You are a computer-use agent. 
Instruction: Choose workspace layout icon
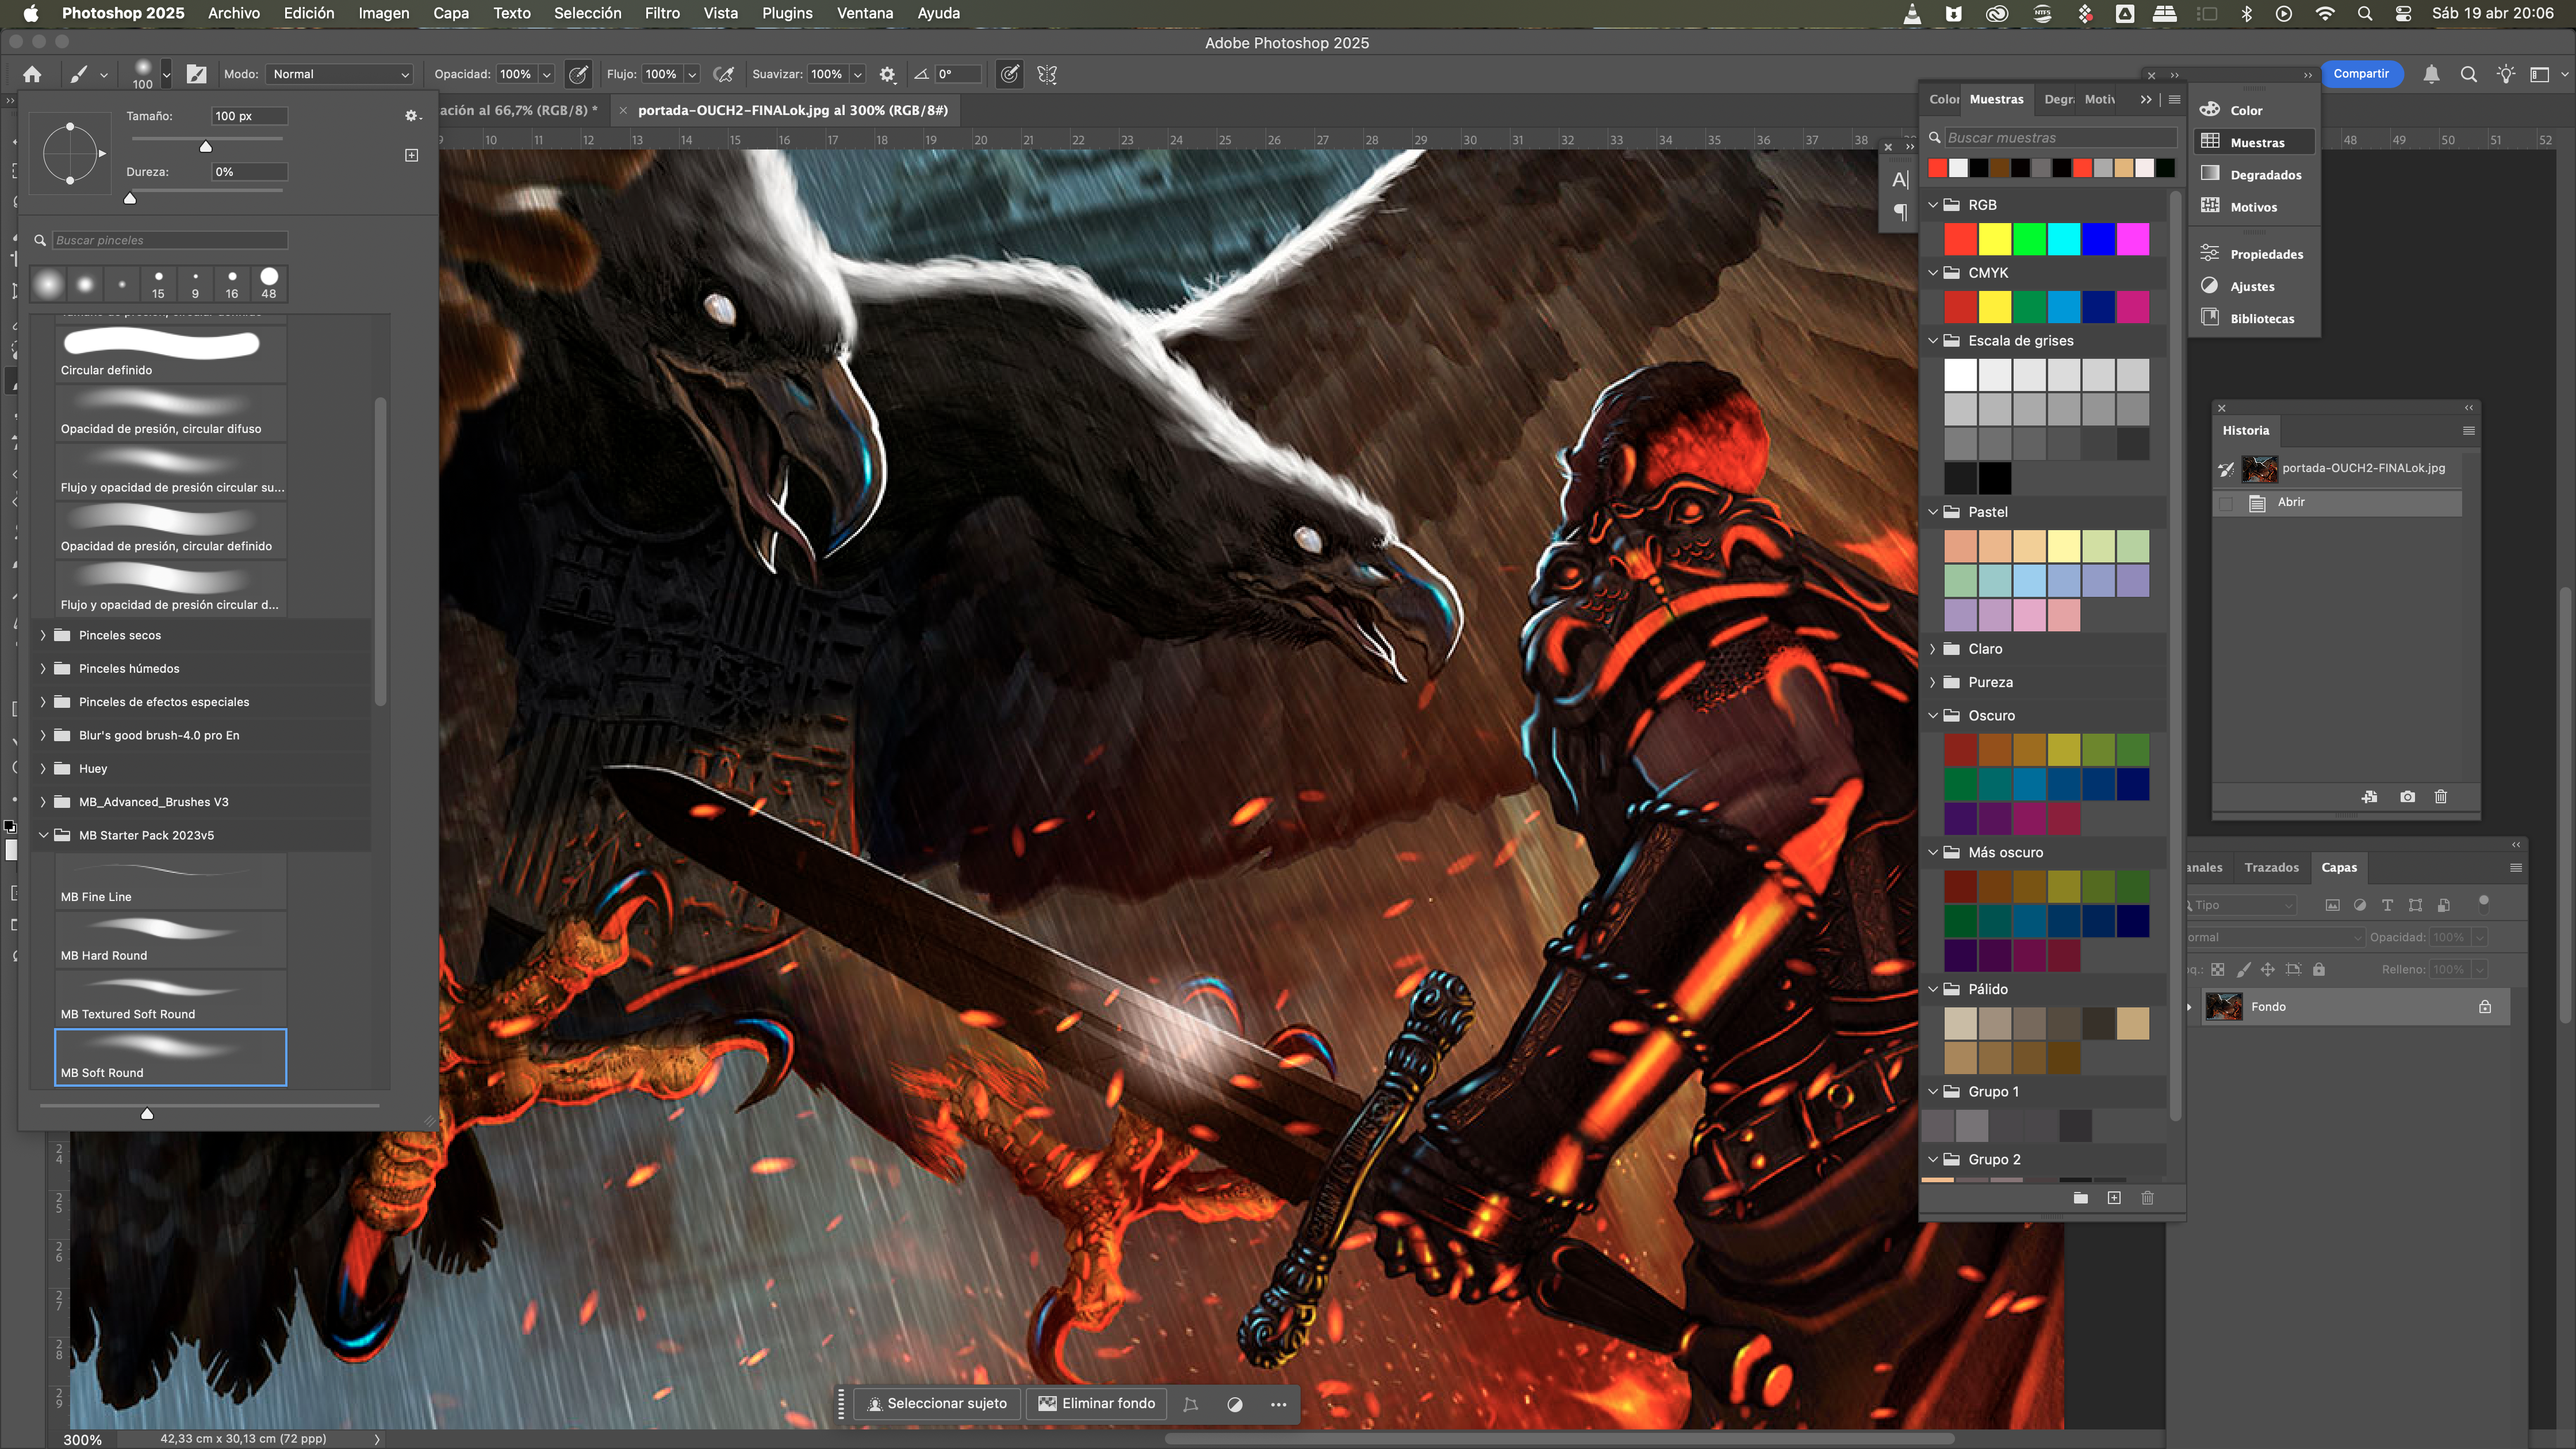click(x=2540, y=74)
